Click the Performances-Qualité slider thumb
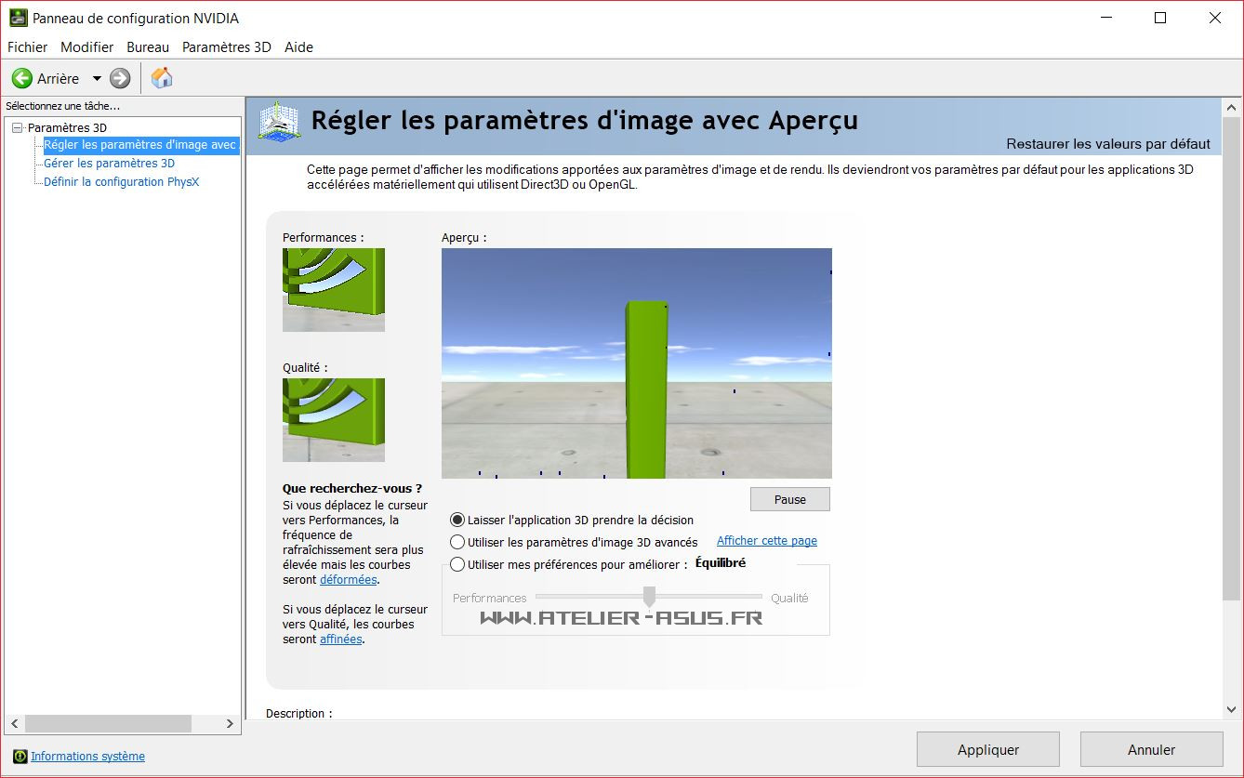 (x=649, y=597)
